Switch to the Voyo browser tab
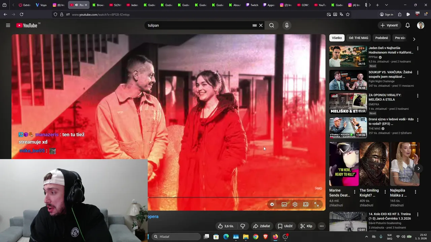Viewport: 431px width, 242px height. click(41, 5)
